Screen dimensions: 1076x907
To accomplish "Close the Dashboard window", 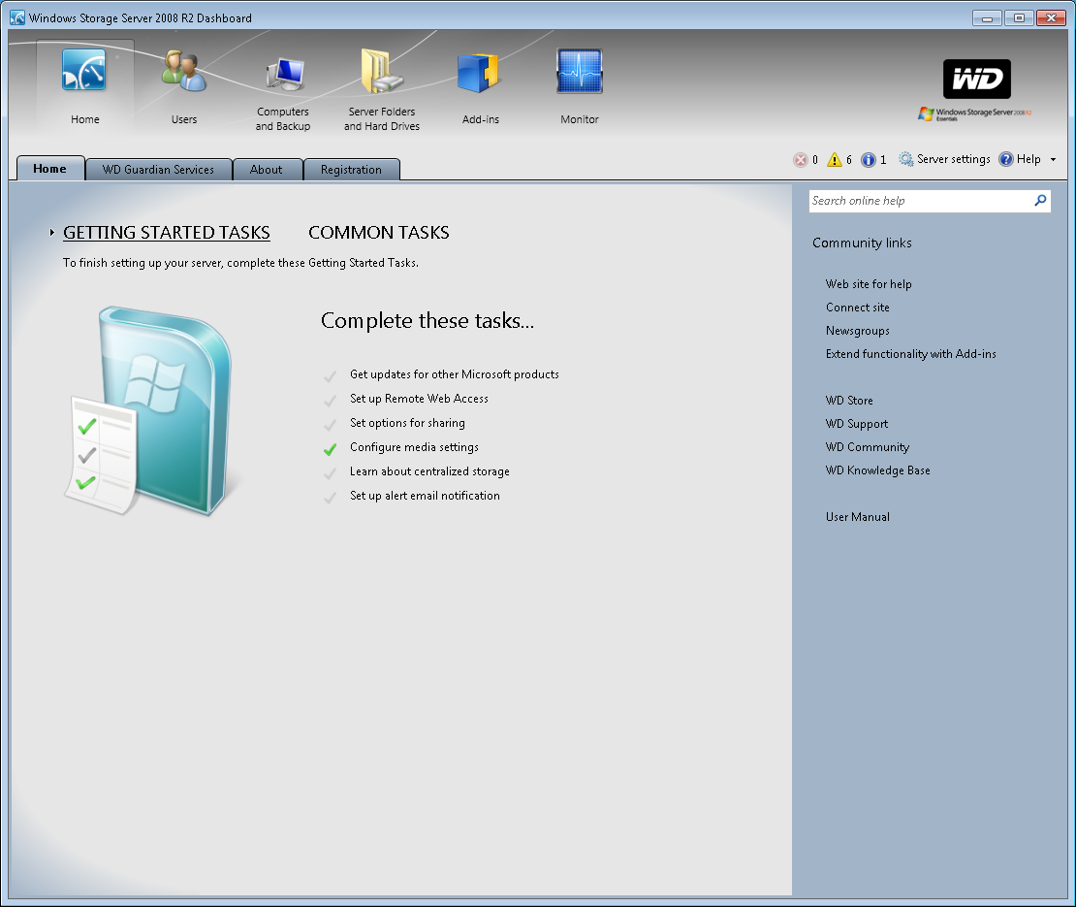I will [1051, 18].
